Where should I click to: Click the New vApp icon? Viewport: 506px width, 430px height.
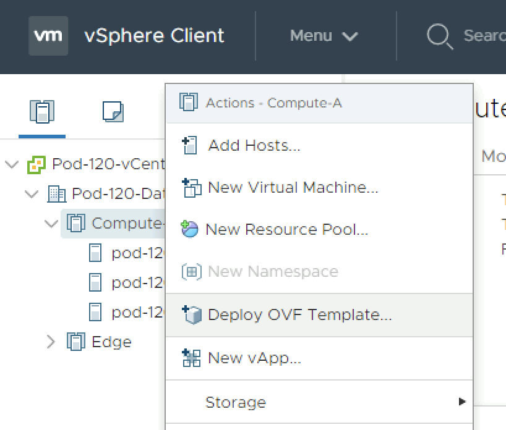[191, 358]
